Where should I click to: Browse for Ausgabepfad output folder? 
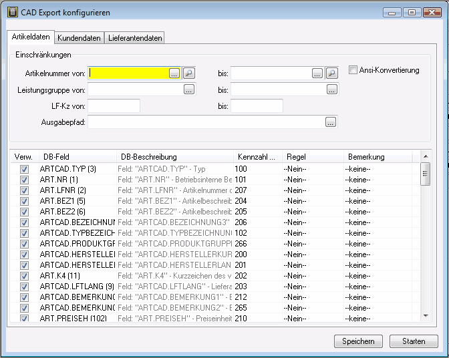(330, 122)
